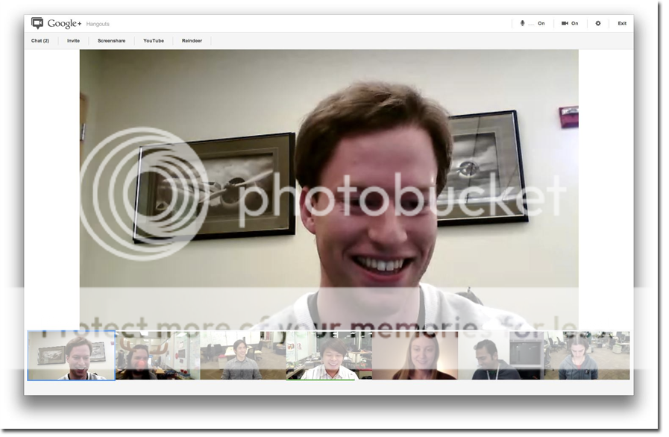Select the thumbnail with the green underline
The width and height of the screenshot is (669, 437).
point(329,356)
